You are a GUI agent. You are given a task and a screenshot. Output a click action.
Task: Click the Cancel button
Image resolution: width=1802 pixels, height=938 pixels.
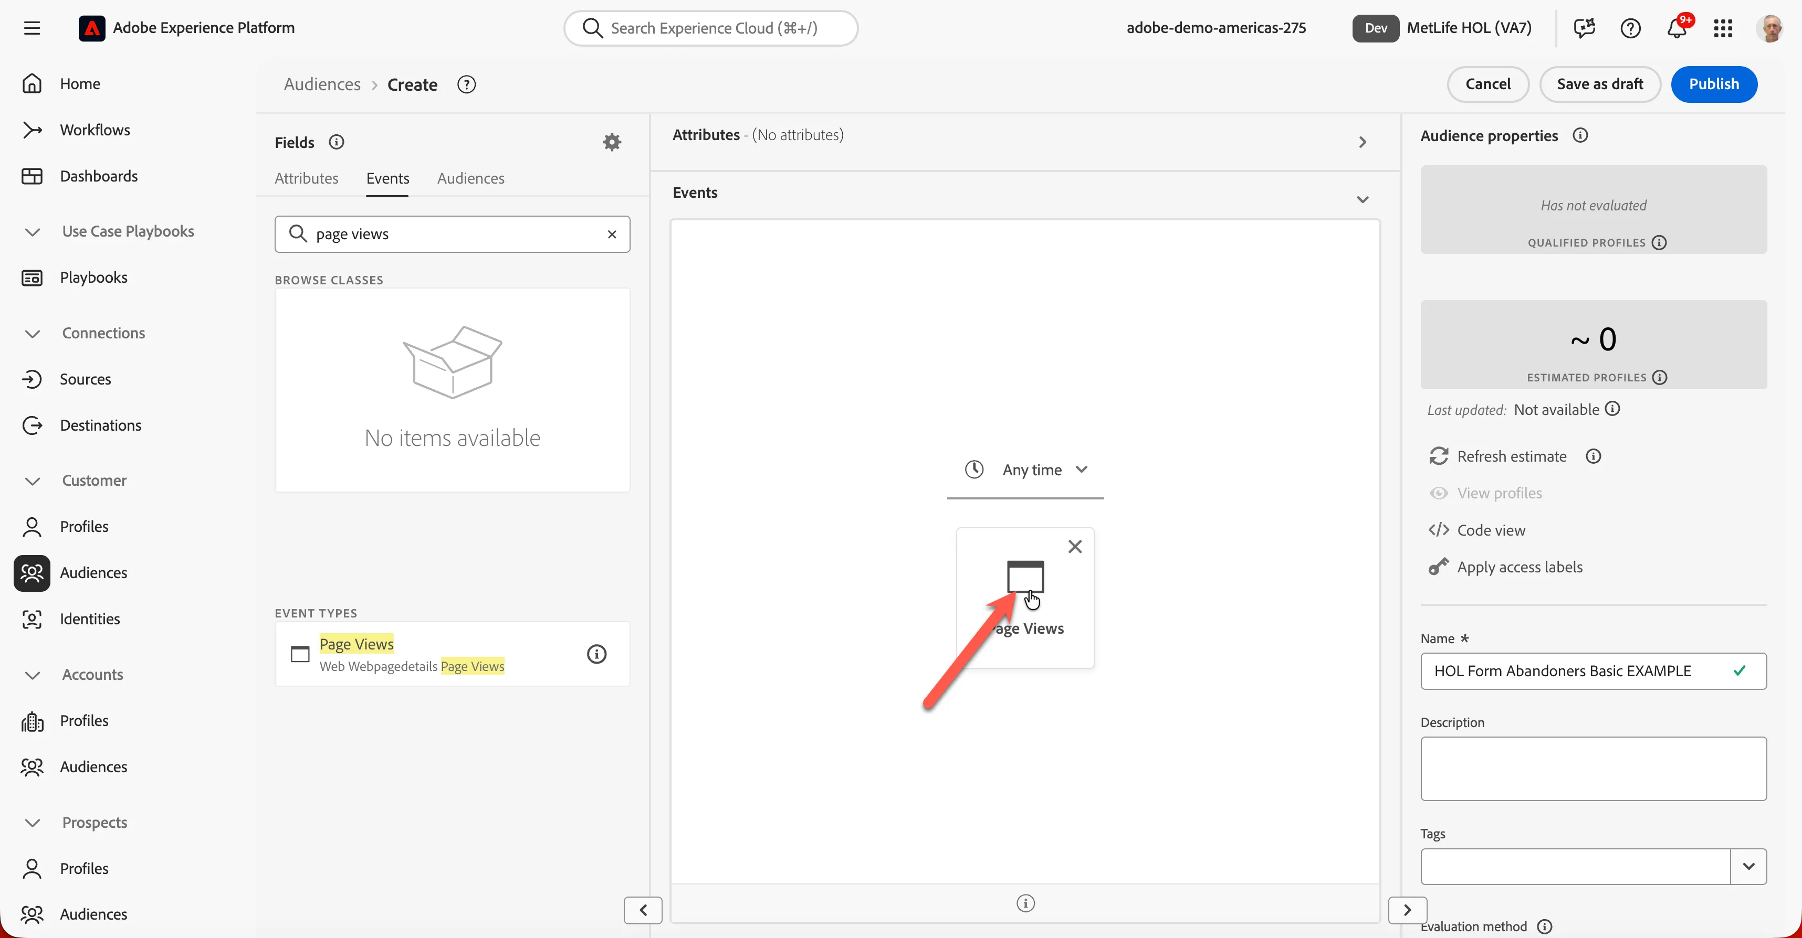[1487, 84]
